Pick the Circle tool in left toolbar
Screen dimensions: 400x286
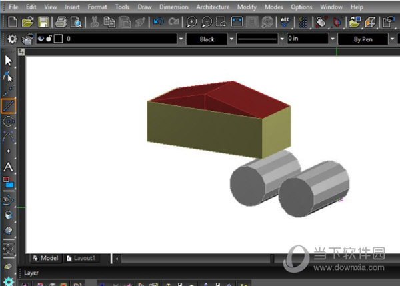pyautogui.click(x=9, y=121)
